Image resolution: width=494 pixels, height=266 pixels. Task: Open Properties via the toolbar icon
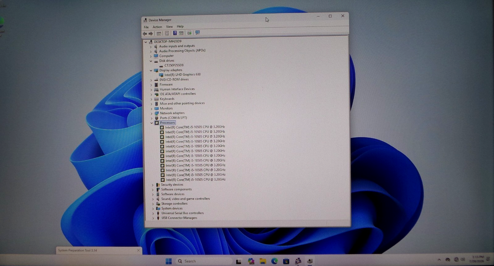[x=167, y=33]
